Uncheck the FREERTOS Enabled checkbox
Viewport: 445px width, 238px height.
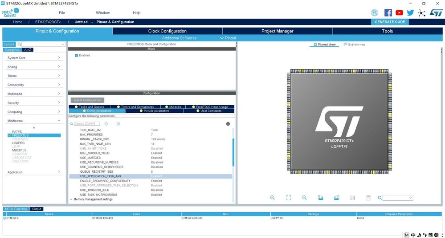tap(76, 56)
